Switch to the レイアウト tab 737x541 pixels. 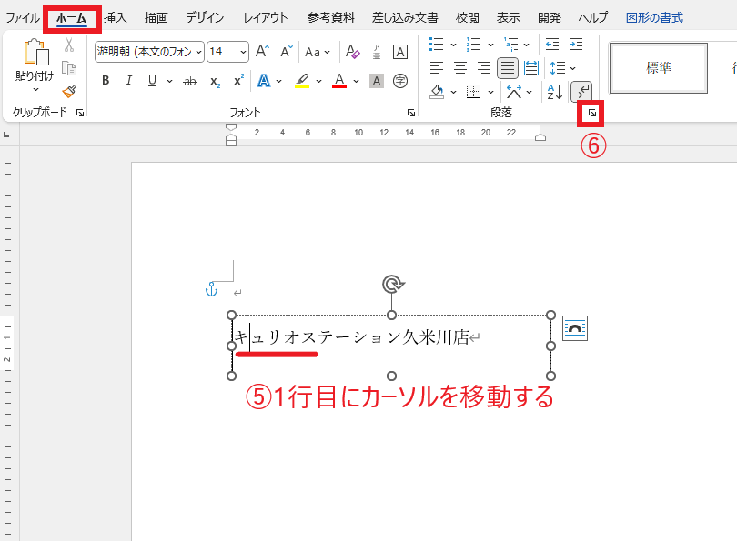point(266,18)
